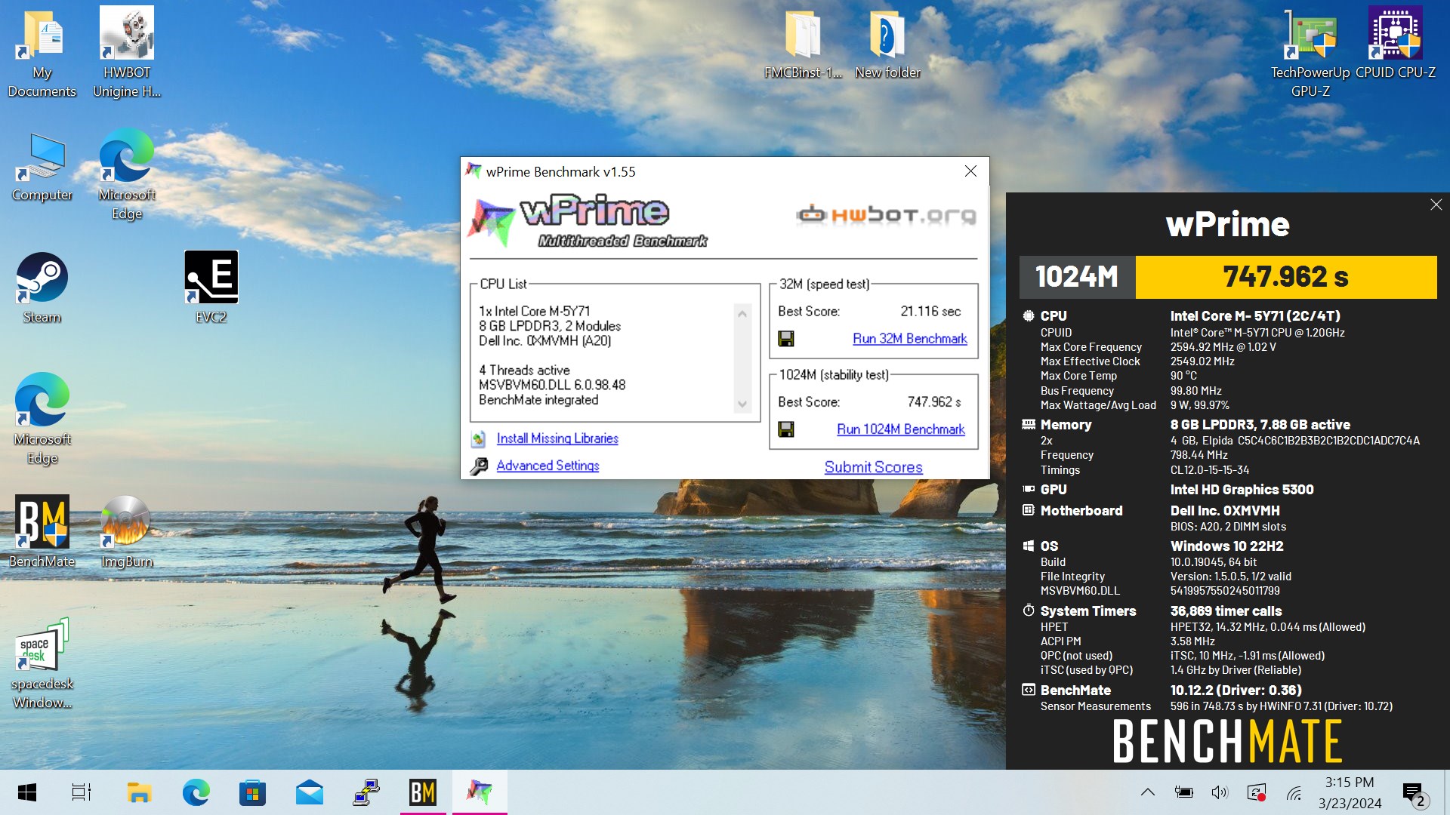The width and height of the screenshot is (1450, 815).
Task: Click the Advanced Settings wrench icon
Action: coord(479,466)
